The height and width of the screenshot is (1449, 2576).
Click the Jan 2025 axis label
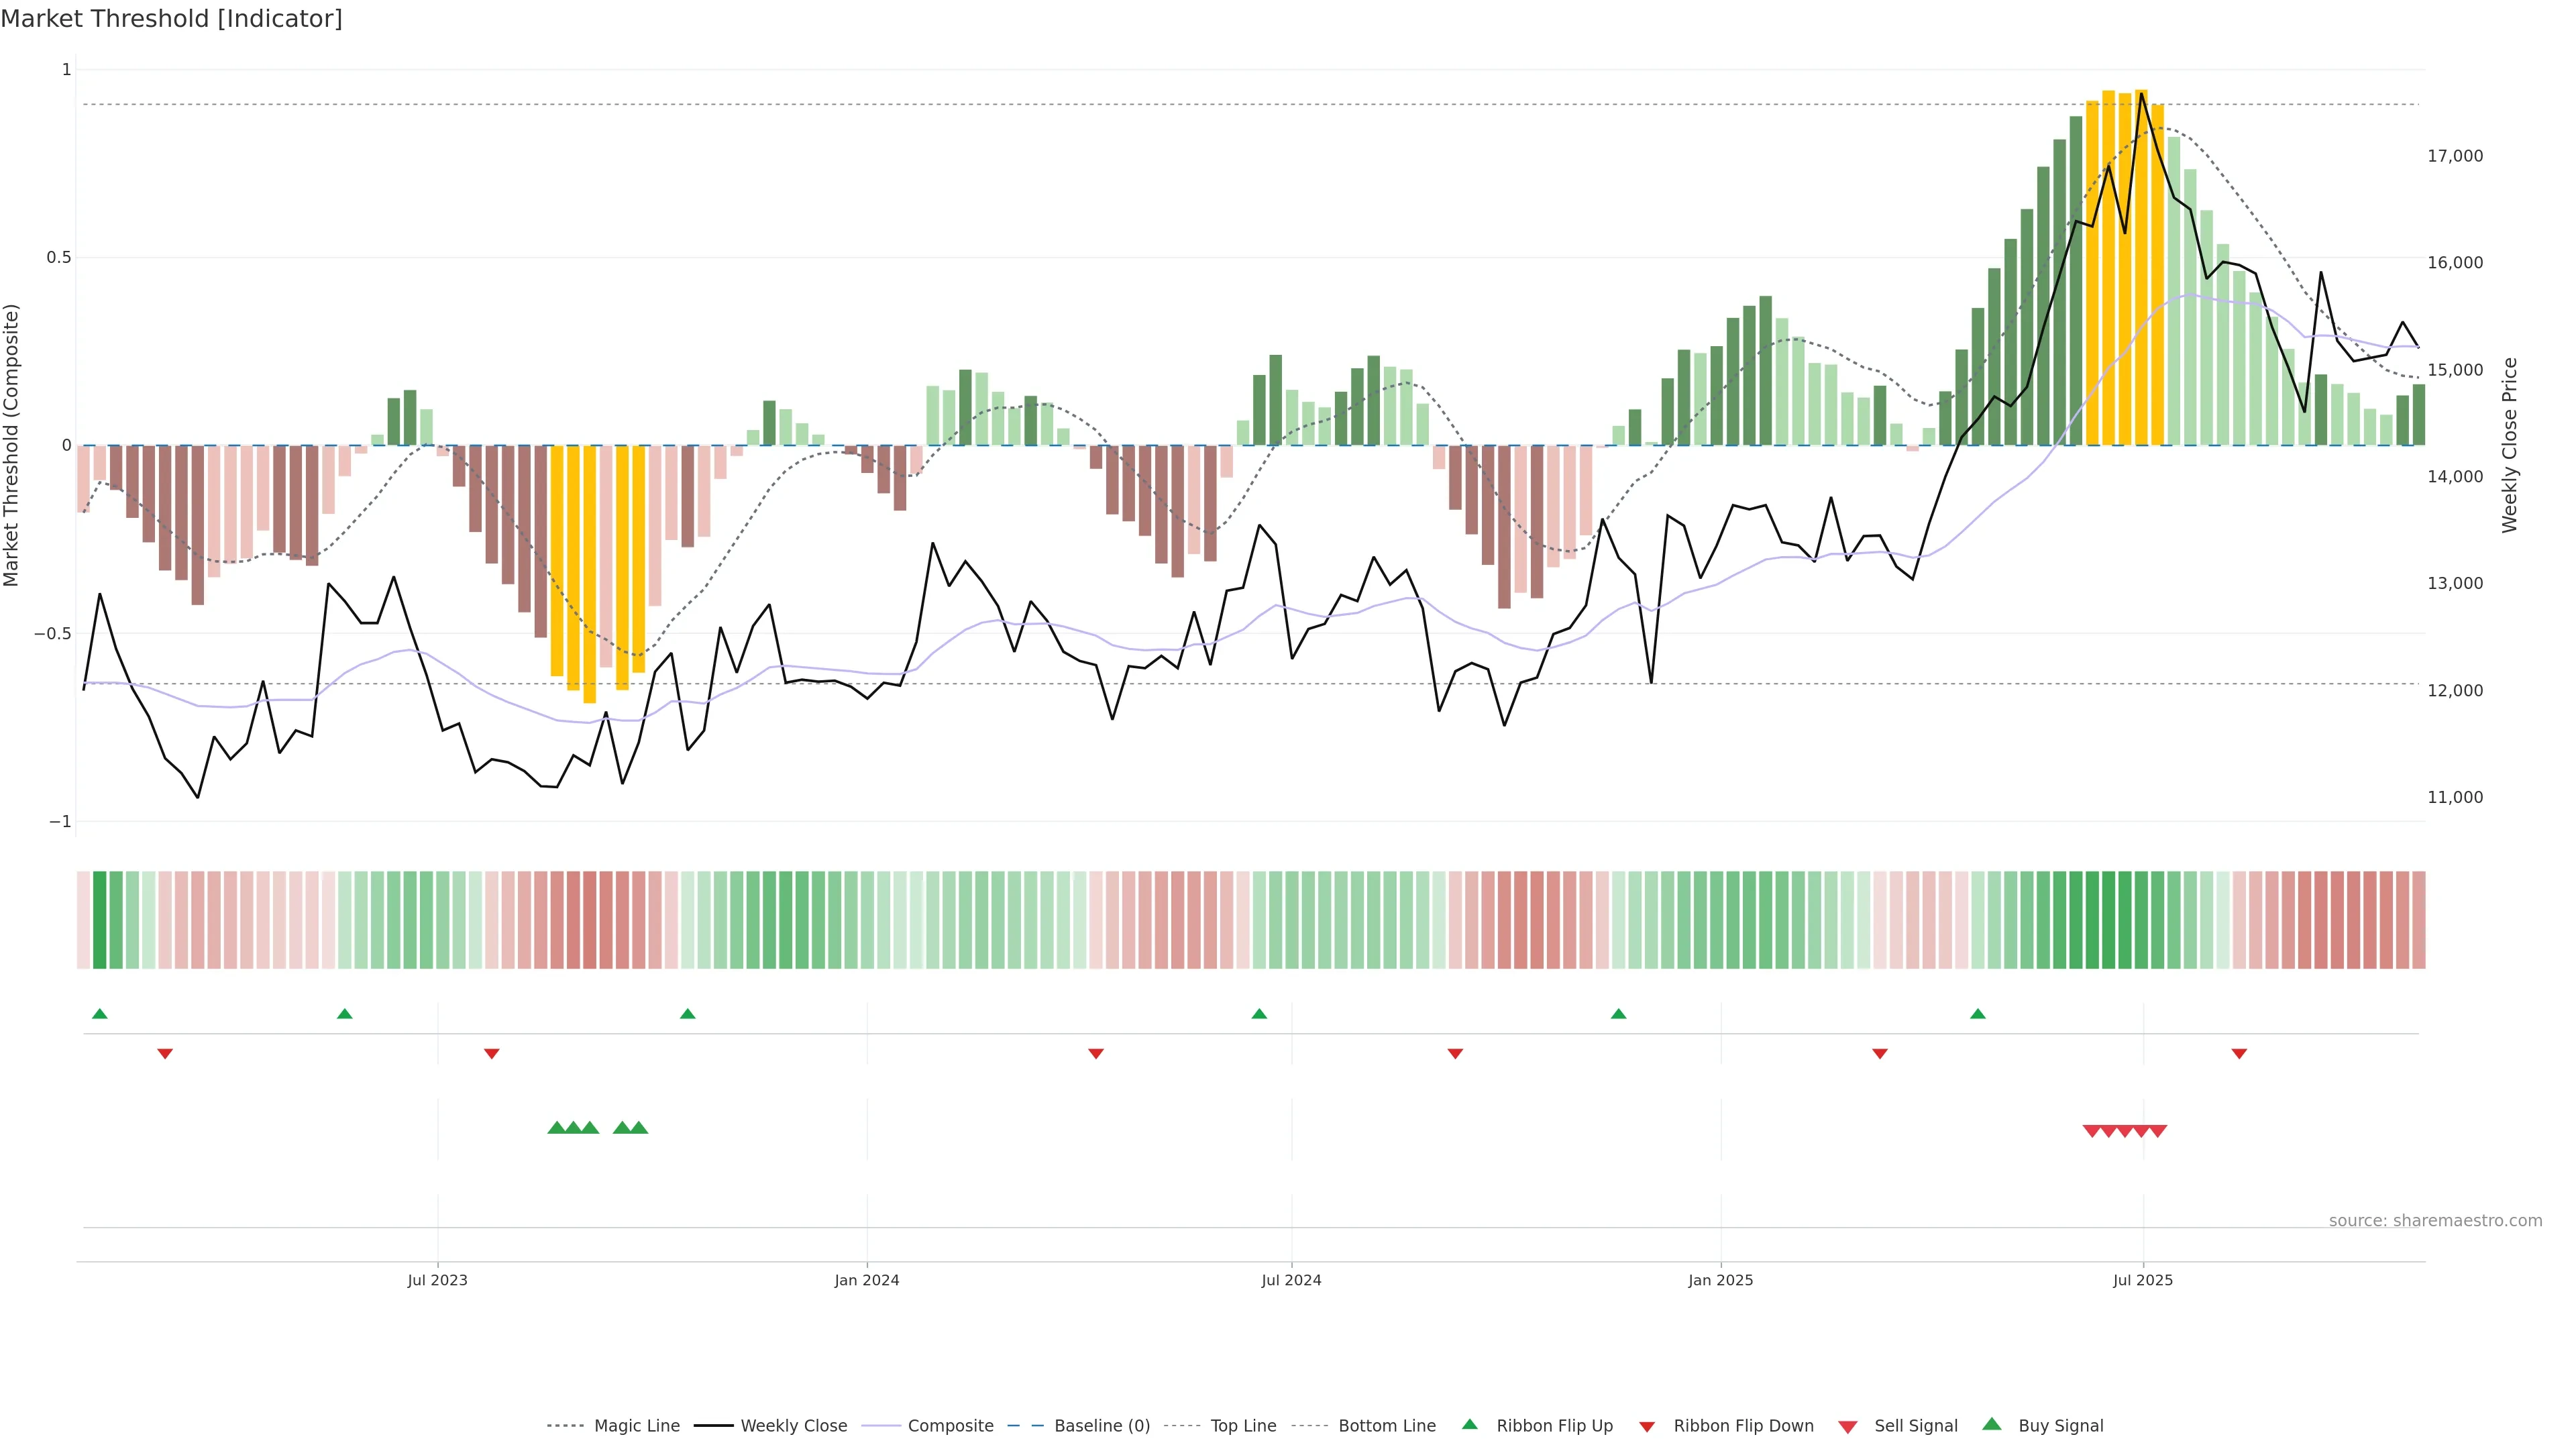pyautogui.click(x=1720, y=1280)
